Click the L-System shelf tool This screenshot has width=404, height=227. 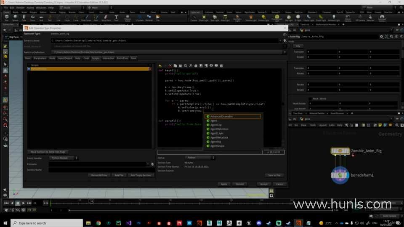click(139, 18)
